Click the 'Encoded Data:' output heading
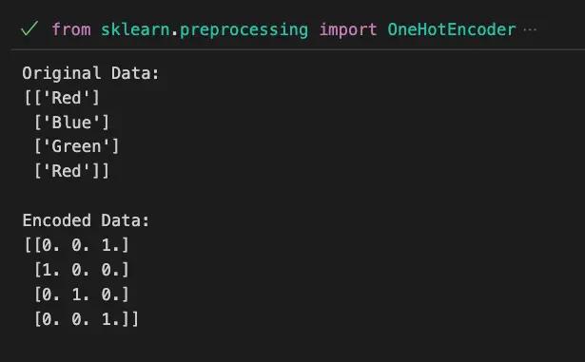This screenshot has height=362, width=585. coord(86,220)
